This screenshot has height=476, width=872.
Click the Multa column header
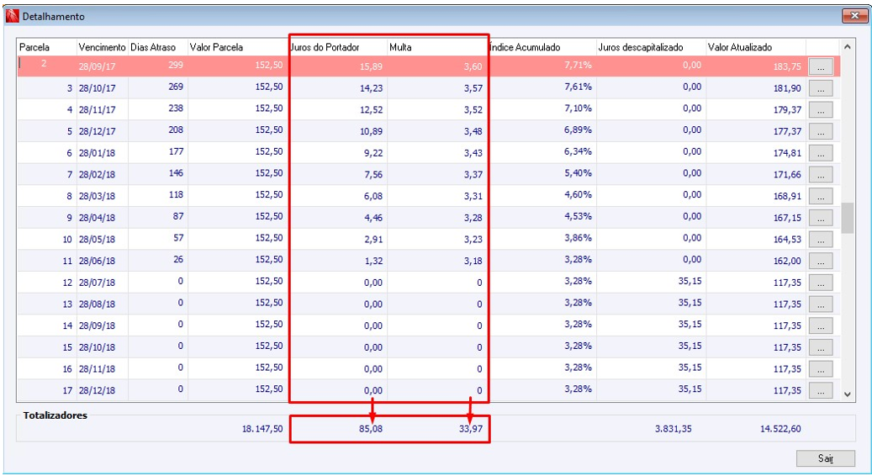pos(437,47)
